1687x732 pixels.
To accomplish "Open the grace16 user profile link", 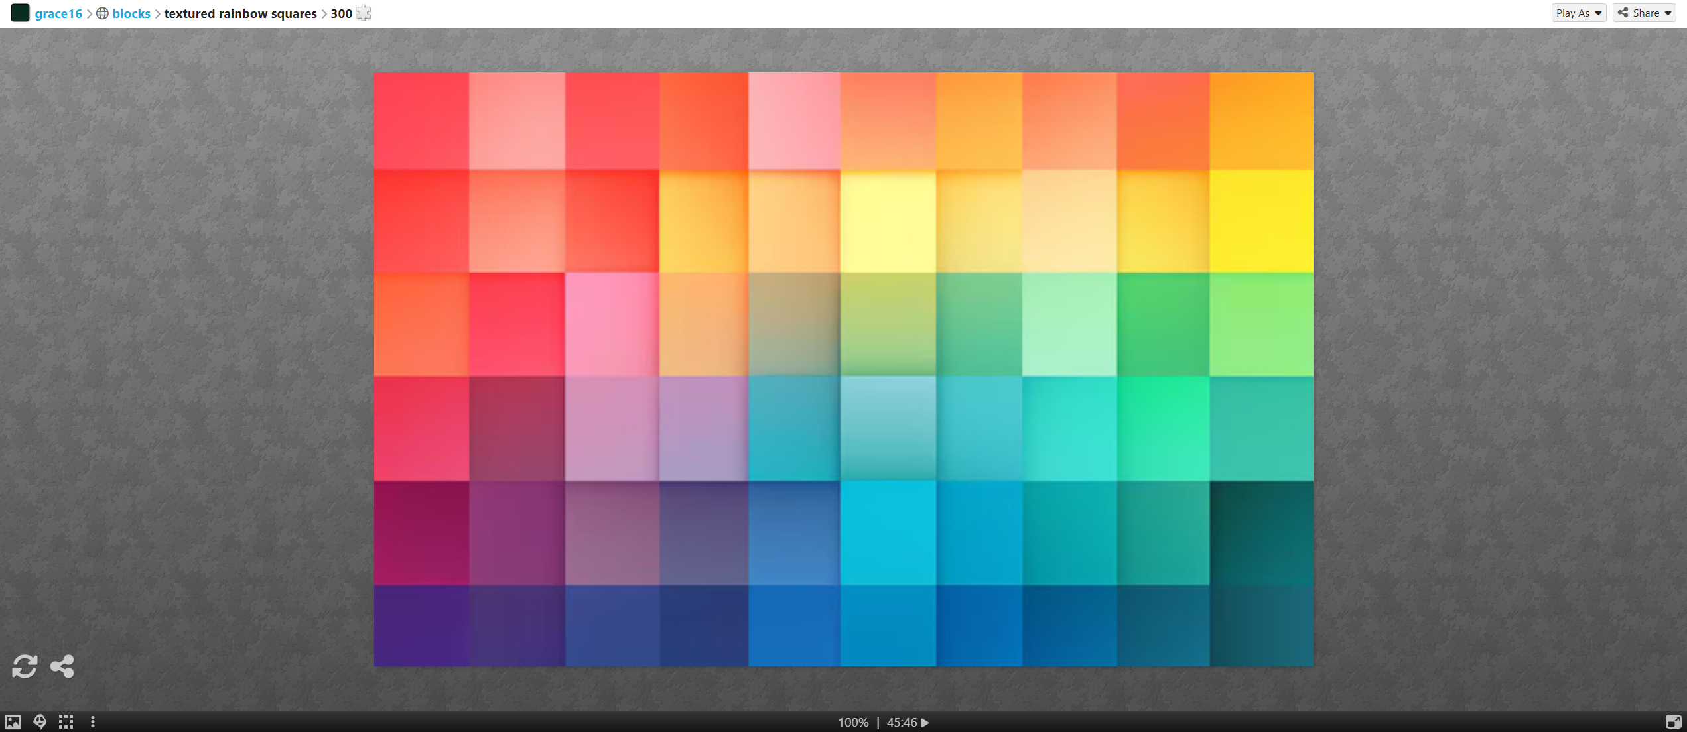I will [58, 13].
